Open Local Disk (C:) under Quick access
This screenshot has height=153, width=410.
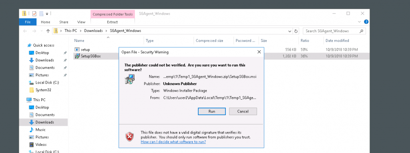click(x=47, y=83)
